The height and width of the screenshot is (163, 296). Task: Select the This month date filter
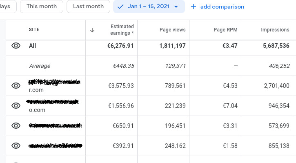[42, 7]
